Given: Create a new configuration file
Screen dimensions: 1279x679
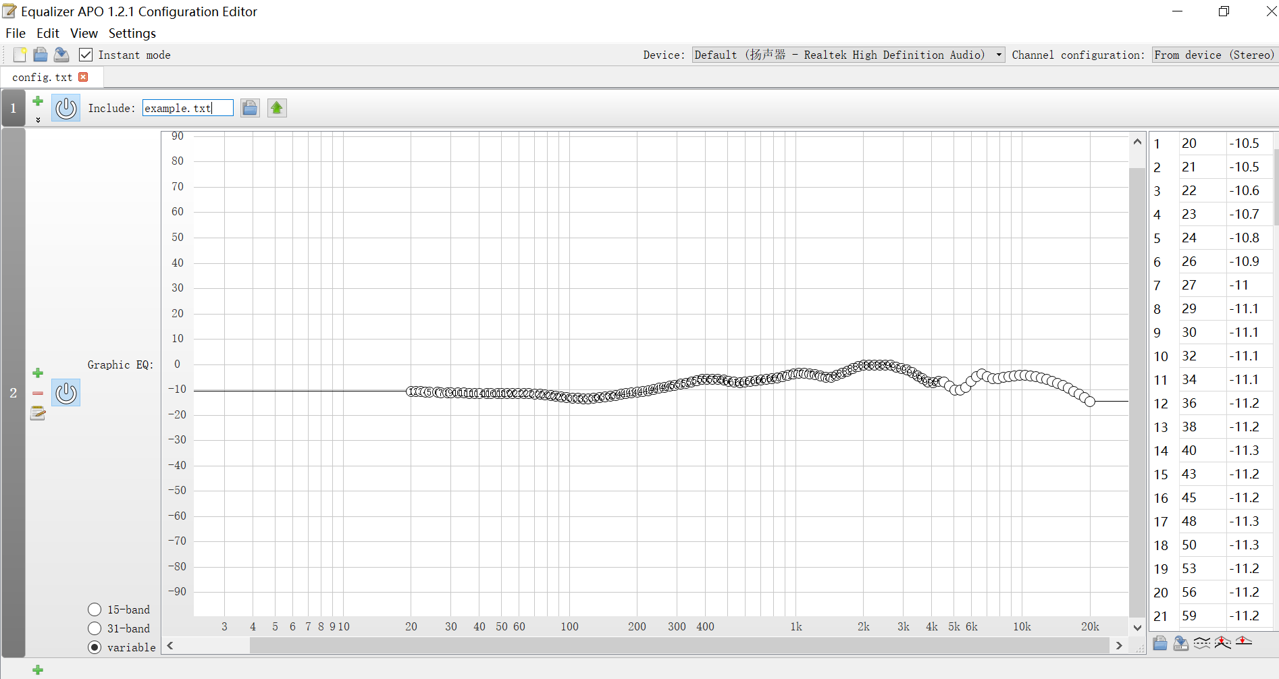Looking at the screenshot, I should [x=20, y=55].
